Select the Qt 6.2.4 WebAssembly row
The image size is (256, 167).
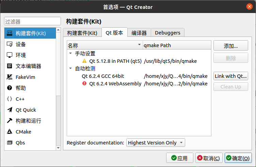(x=139, y=84)
